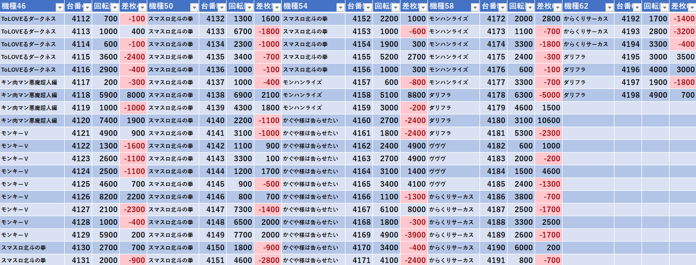This screenshot has width=696, height=265.
Task: Click machine number cell 4149
Action: tap(213, 235)
